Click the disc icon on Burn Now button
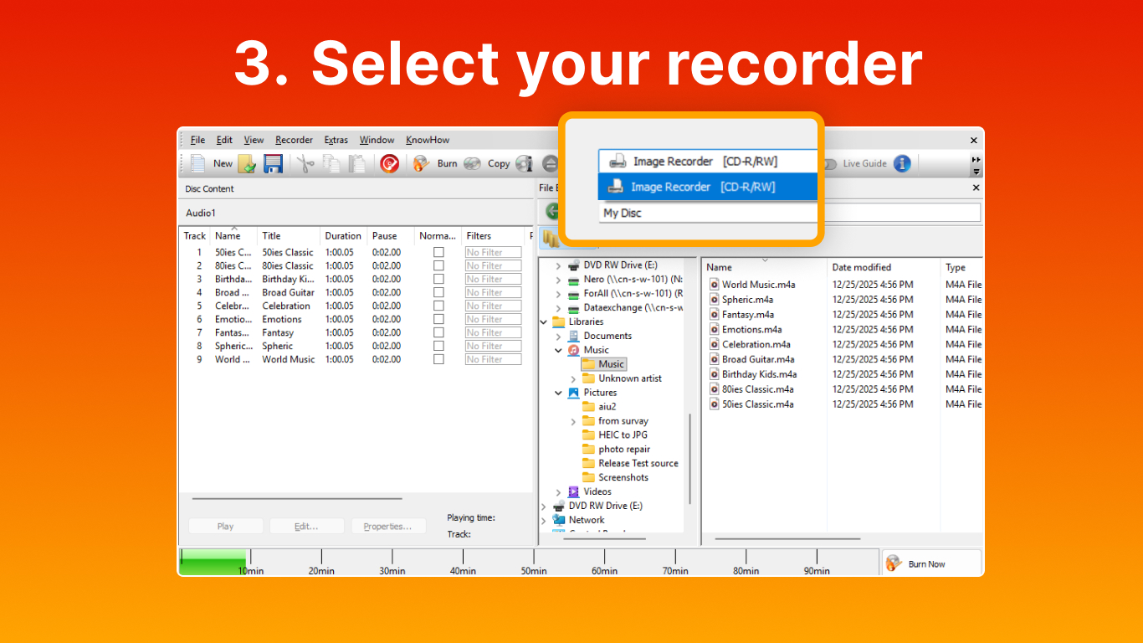1143x643 pixels. pos(894,563)
